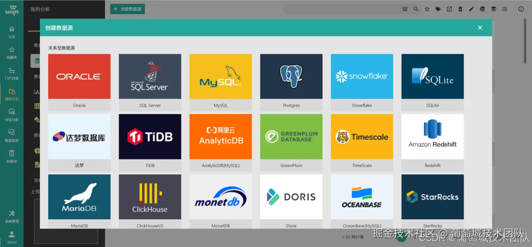Go to the 主页 home page in sidebar

coord(12,32)
